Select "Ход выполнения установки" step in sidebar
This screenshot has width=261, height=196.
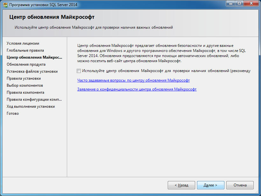31,106
